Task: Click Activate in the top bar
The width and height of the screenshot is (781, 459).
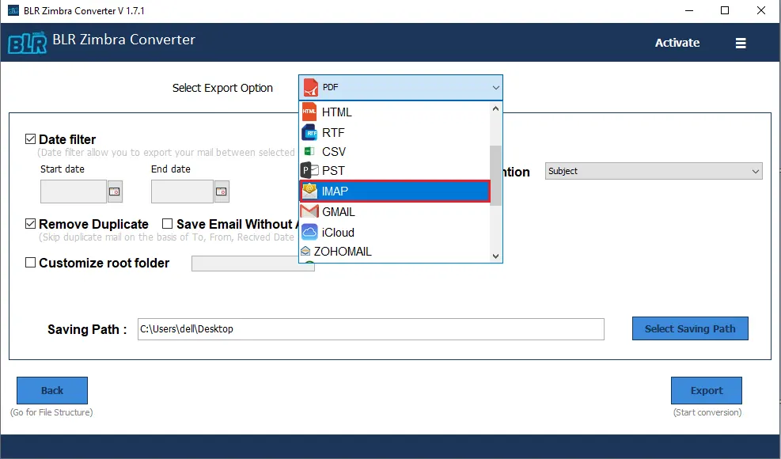Action: click(x=677, y=43)
